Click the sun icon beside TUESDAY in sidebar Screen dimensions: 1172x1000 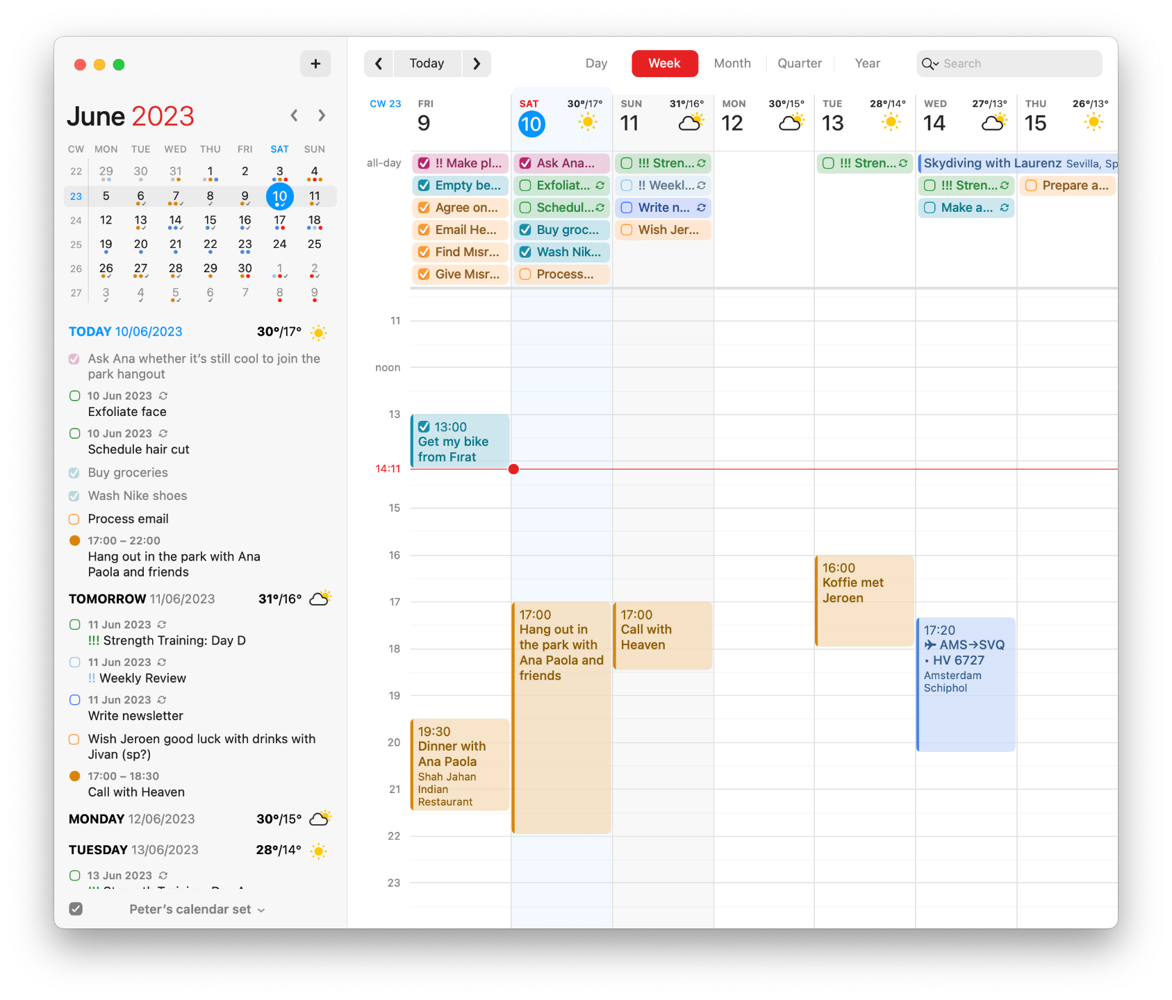319,851
